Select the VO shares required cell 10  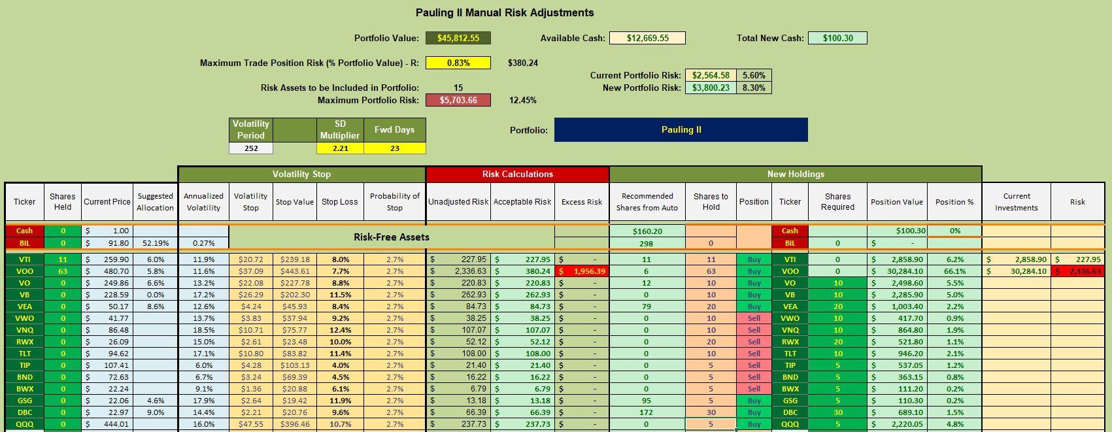coord(837,283)
